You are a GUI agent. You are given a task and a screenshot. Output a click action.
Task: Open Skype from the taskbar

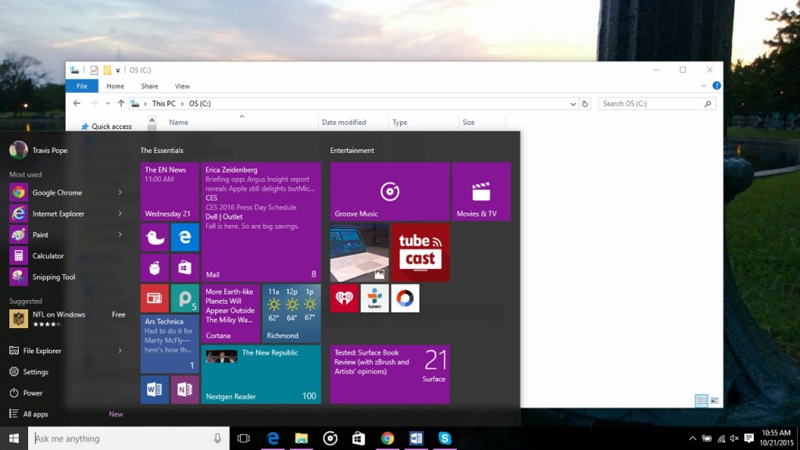tap(445, 438)
